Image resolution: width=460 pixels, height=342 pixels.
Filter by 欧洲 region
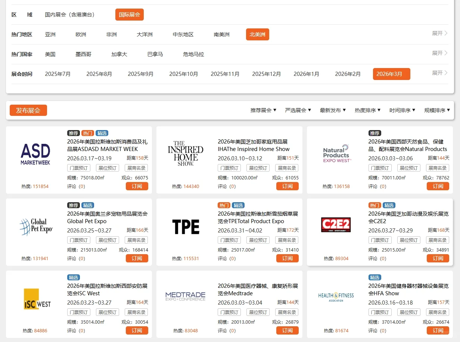81,34
